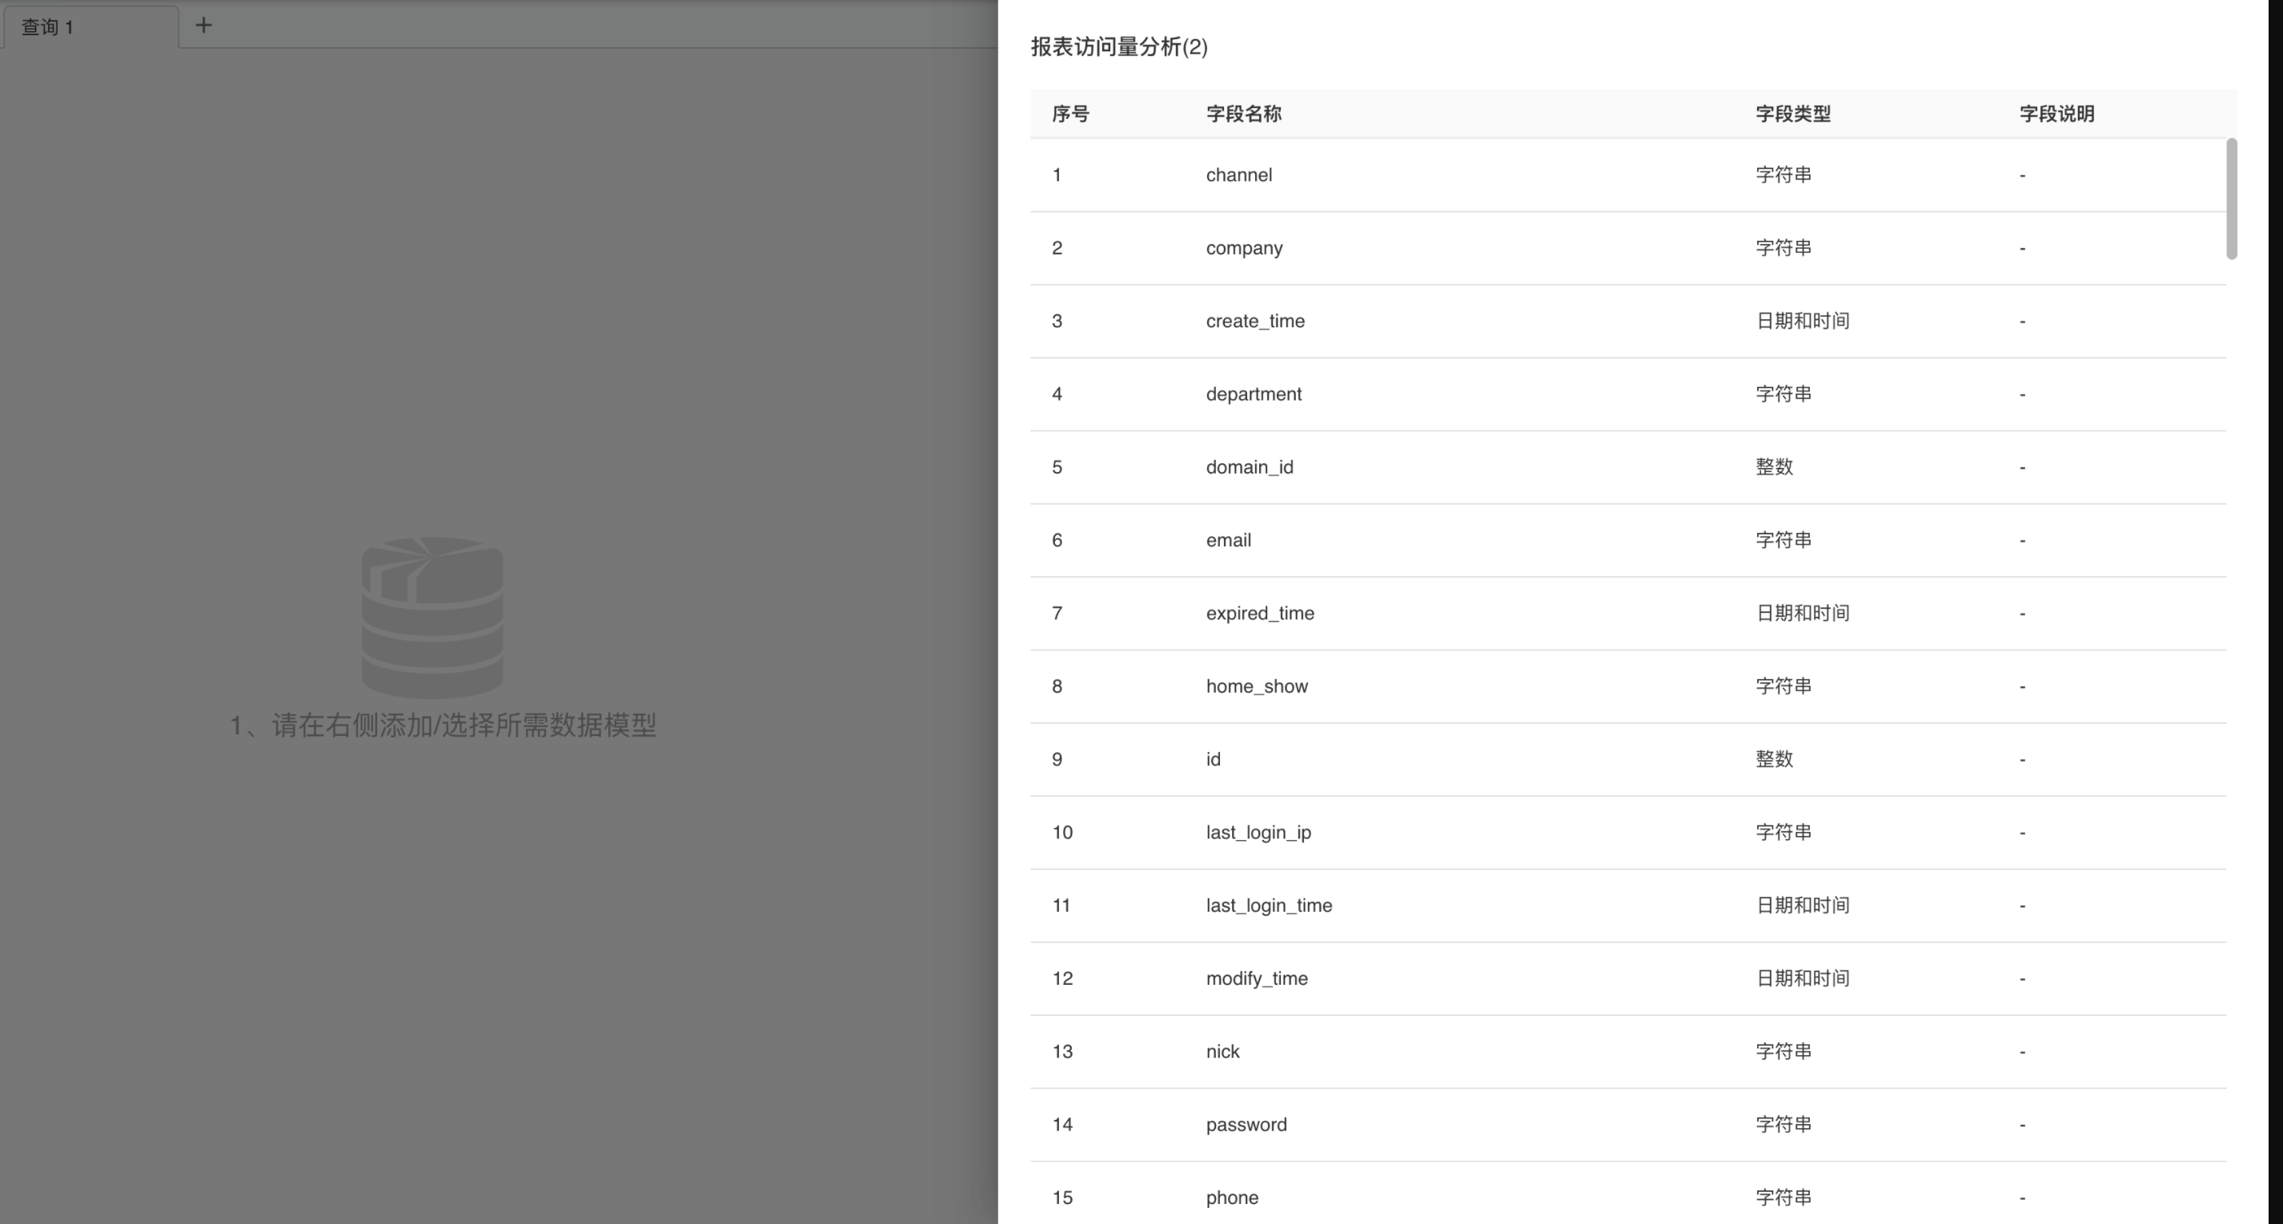This screenshot has width=2283, height=1224.
Task: Click the 字段说明 column header
Action: (2056, 114)
